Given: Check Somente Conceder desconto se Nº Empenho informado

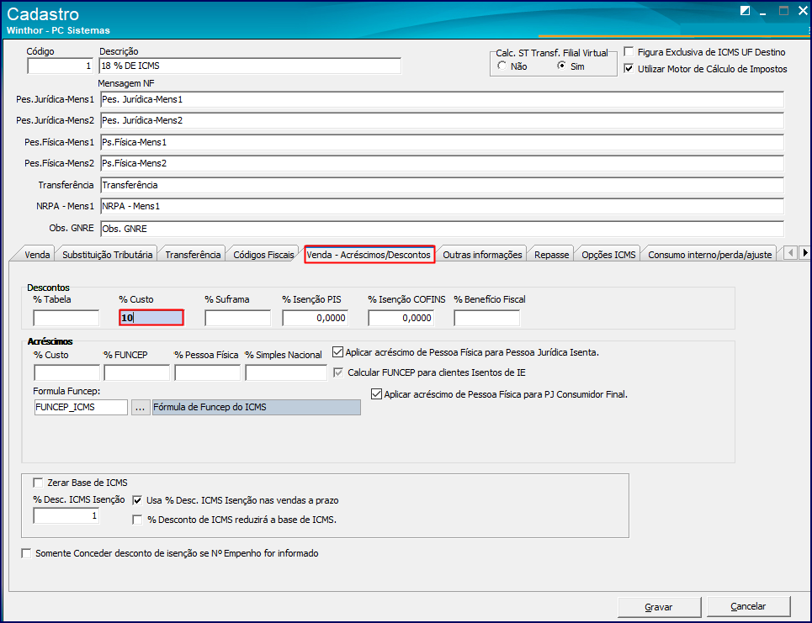Looking at the screenshot, I should [26, 554].
